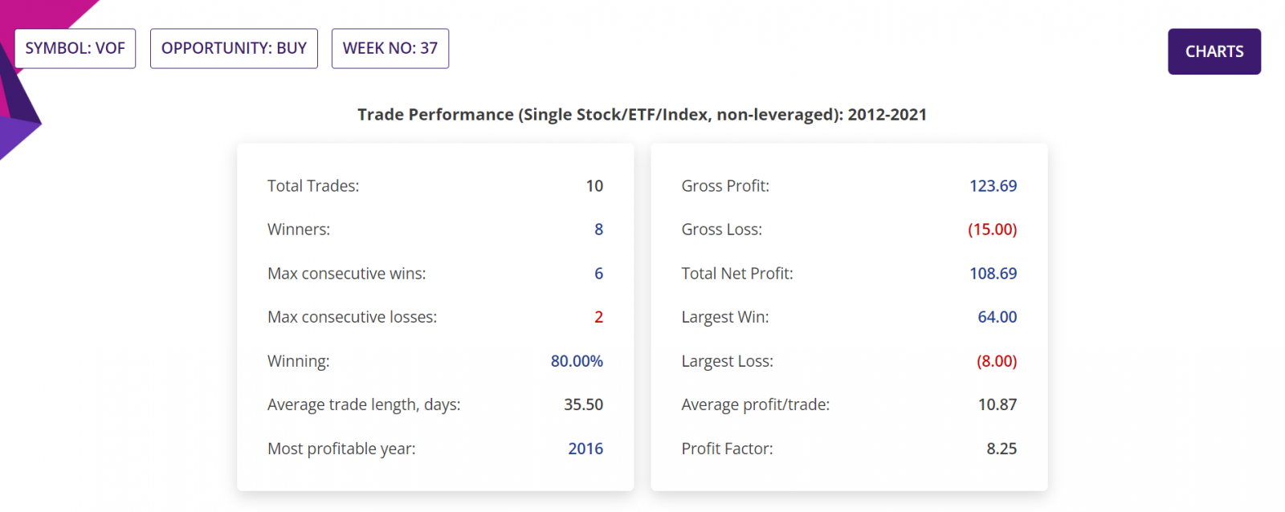Select the WEEK NO: 37 tag
Image resolution: width=1285 pixels, height=512 pixels.
click(390, 48)
